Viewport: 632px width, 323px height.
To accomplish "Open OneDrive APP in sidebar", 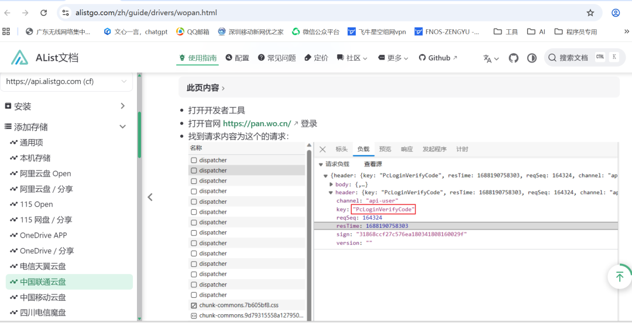I will (x=43, y=235).
